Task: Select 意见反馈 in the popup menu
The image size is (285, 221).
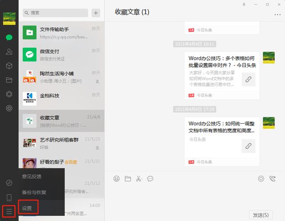Action: pos(41,176)
